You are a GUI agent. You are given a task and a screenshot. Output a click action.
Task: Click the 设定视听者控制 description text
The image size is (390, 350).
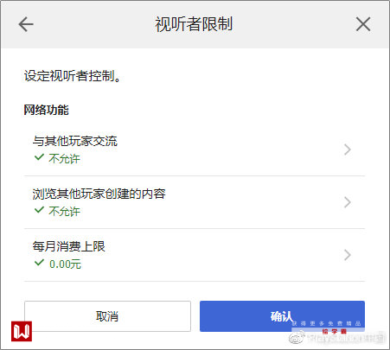tap(72, 76)
